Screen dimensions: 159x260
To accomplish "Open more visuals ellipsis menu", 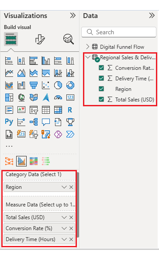I will click(x=9, y=146).
